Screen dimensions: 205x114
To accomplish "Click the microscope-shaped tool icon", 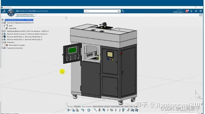I will click(99, 110).
